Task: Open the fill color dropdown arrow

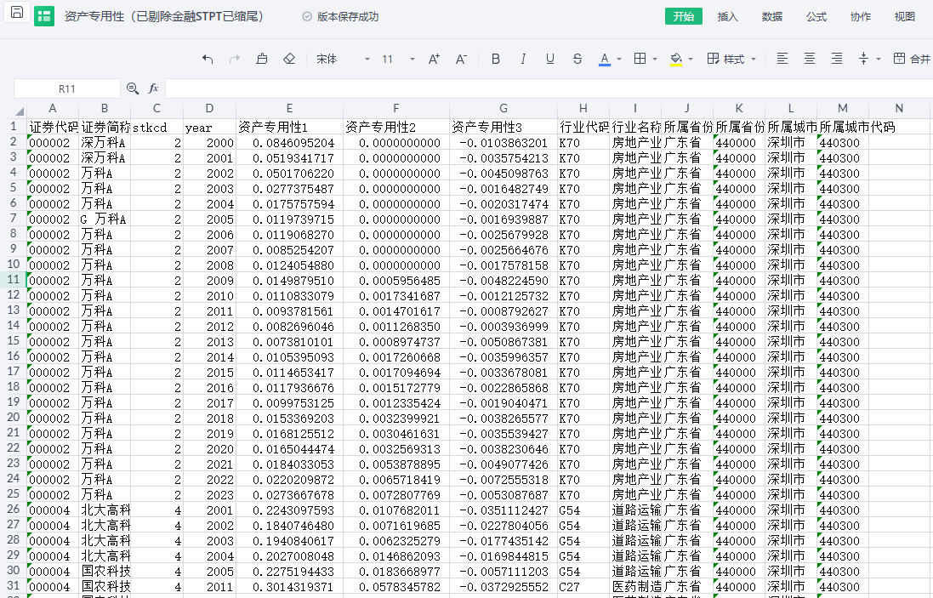Action: (691, 59)
